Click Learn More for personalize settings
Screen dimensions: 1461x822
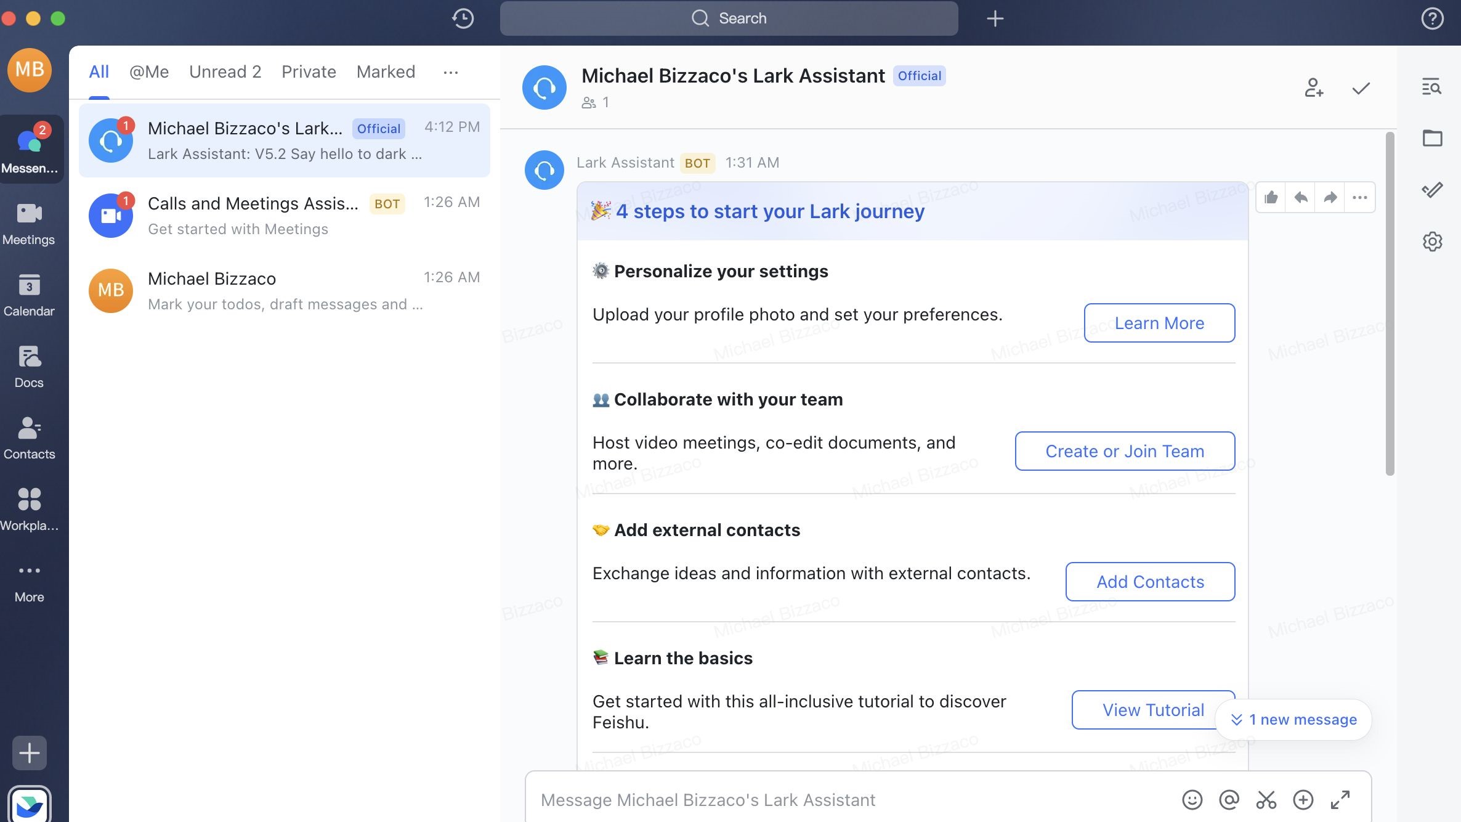click(1159, 322)
